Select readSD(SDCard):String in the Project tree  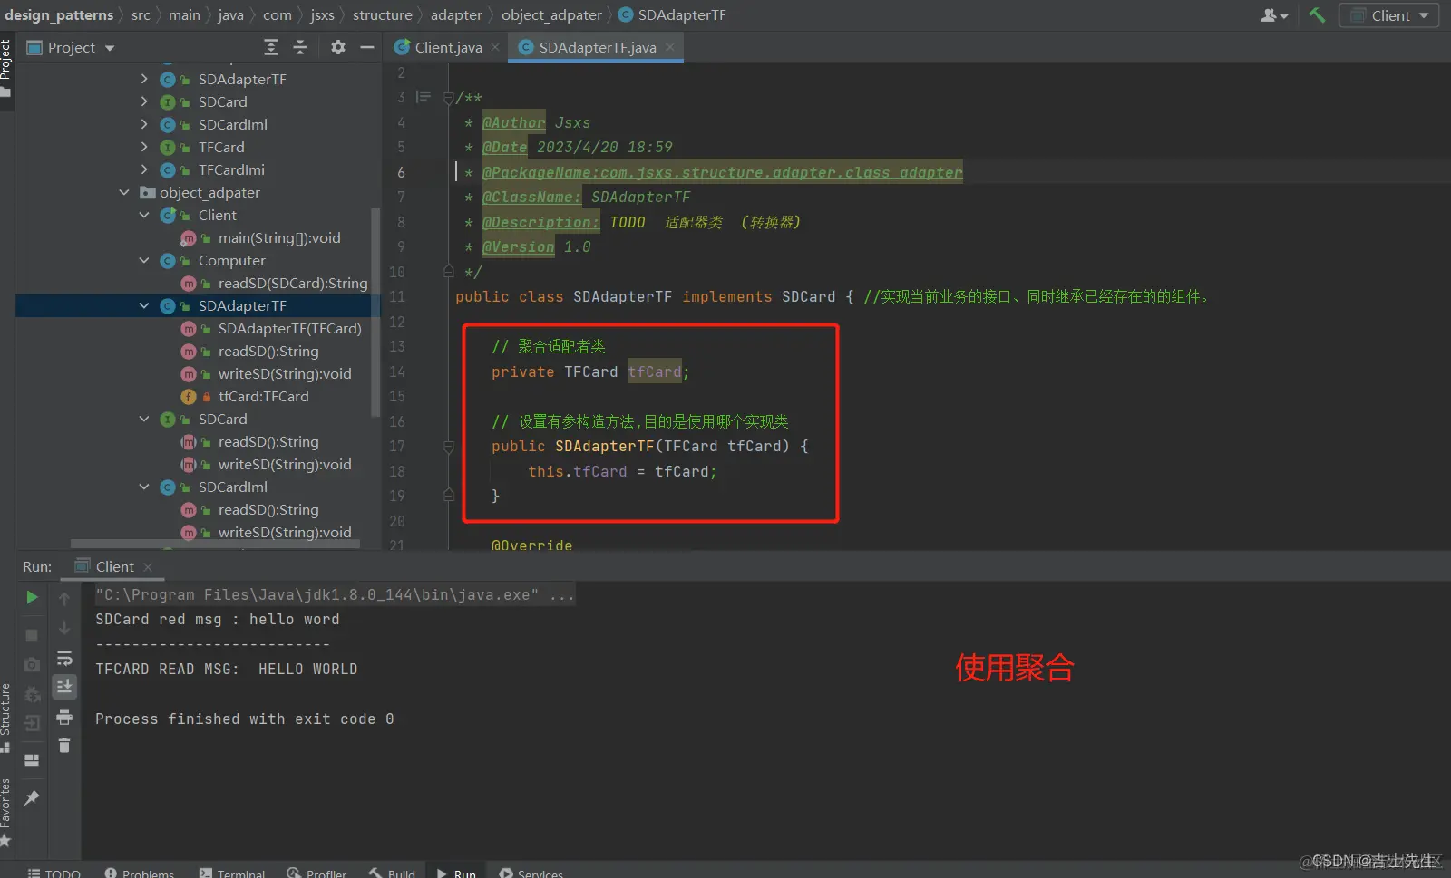[x=292, y=283]
